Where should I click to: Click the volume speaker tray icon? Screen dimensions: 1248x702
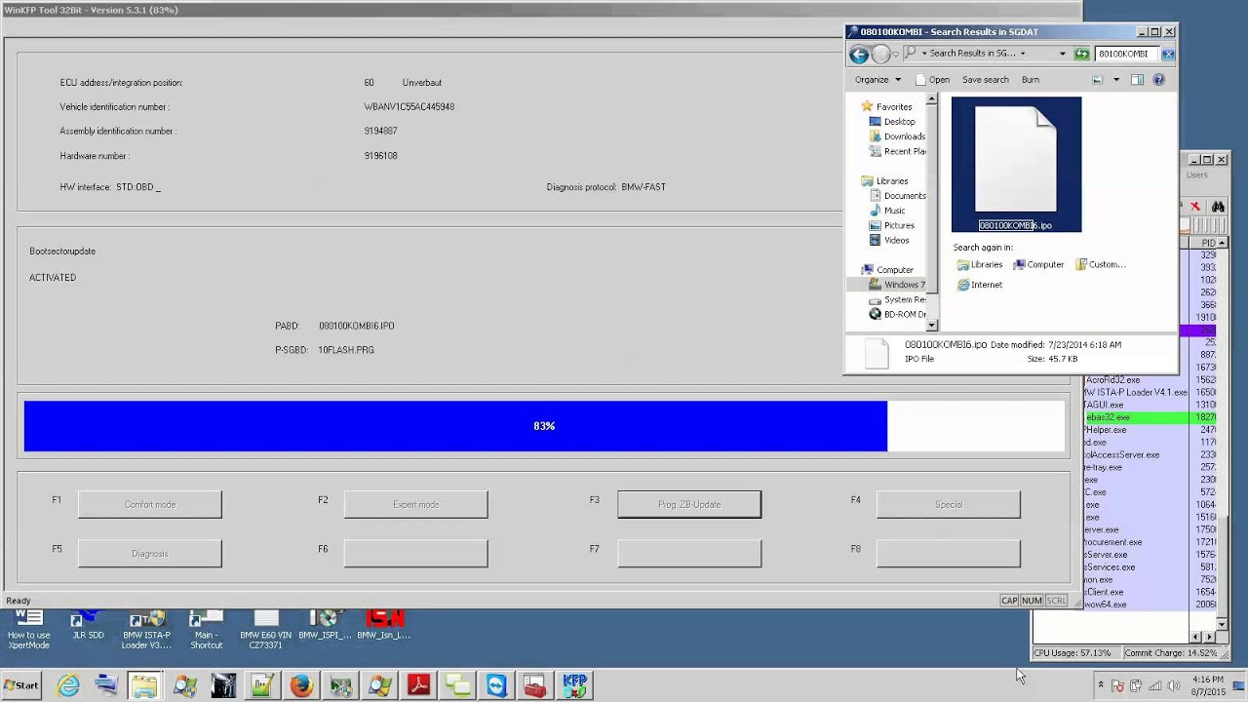[x=1173, y=686]
